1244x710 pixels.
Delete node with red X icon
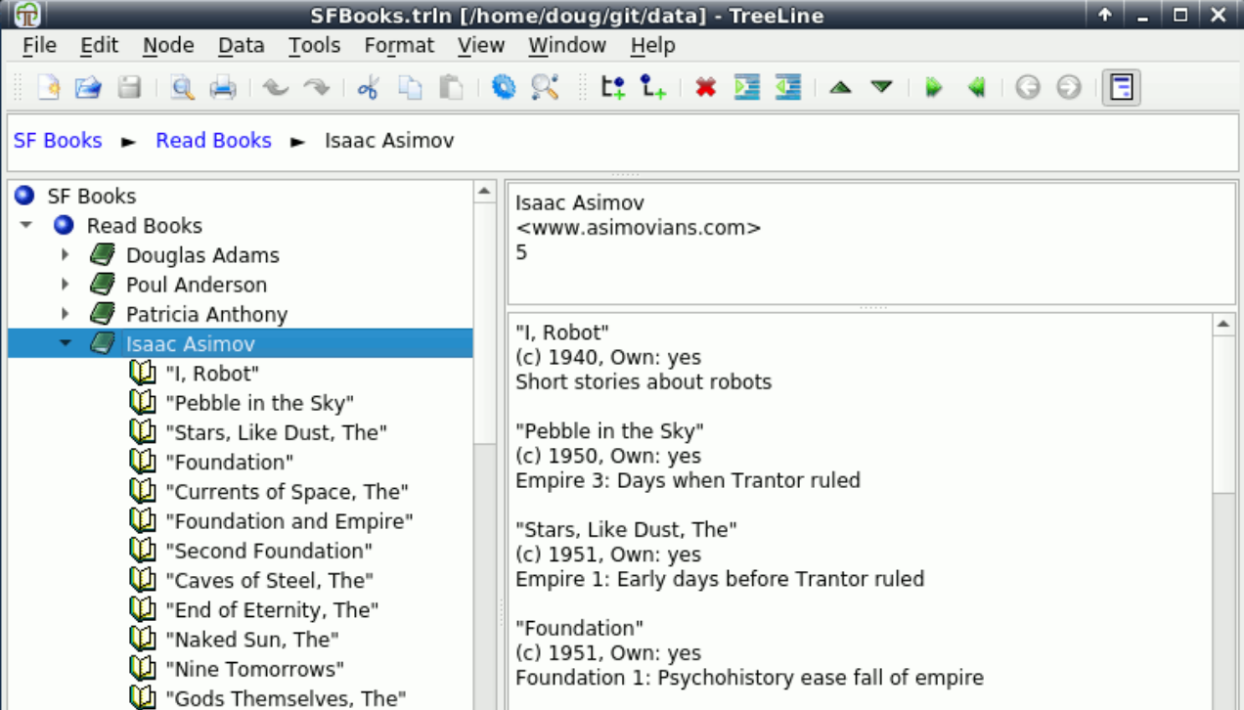[x=705, y=88]
